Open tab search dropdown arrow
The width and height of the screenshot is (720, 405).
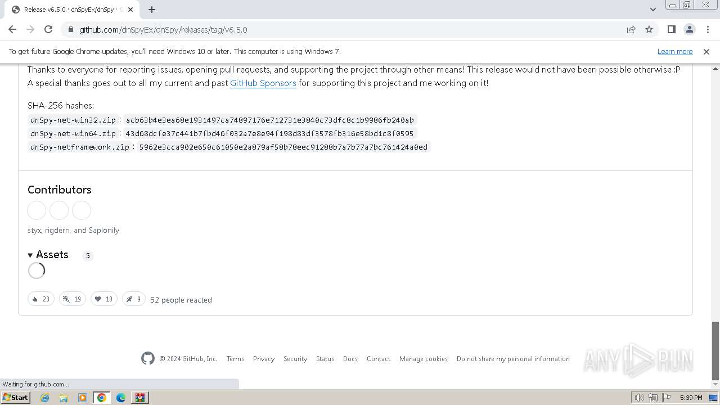652,10
